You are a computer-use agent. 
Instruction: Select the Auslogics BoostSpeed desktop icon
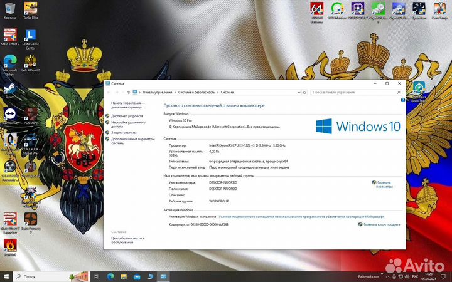pos(419,92)
